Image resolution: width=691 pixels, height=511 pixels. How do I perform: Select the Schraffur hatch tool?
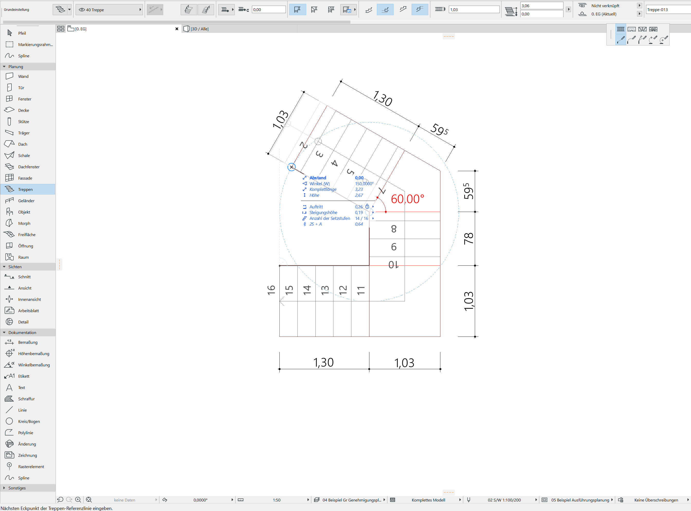click(26, 399)
